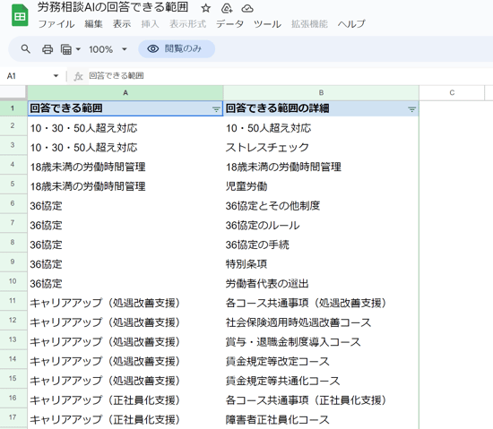The width and height of the screenshot is (493, 429).
Task: Click the document title 労務相談AIの回答できる範囲
Action: click(113, 7)
